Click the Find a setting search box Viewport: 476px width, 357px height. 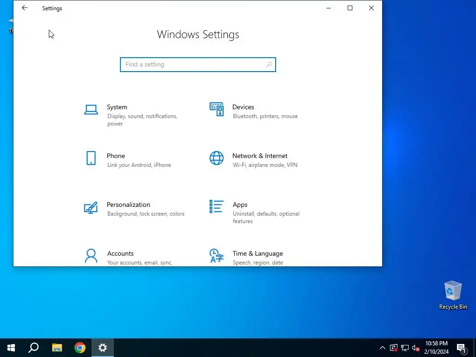[198, 65]
